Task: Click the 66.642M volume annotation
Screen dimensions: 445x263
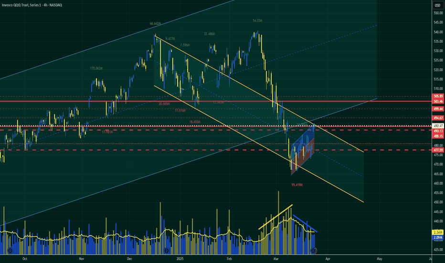Action: coord(155,23)
